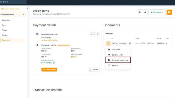The image size is (175, 98).
Task: Click the balance due info icon
Action: click(81, 54)
